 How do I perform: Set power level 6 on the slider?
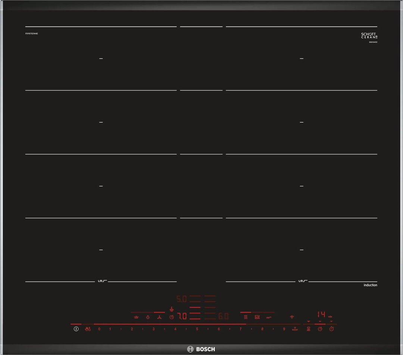point(219,329)
